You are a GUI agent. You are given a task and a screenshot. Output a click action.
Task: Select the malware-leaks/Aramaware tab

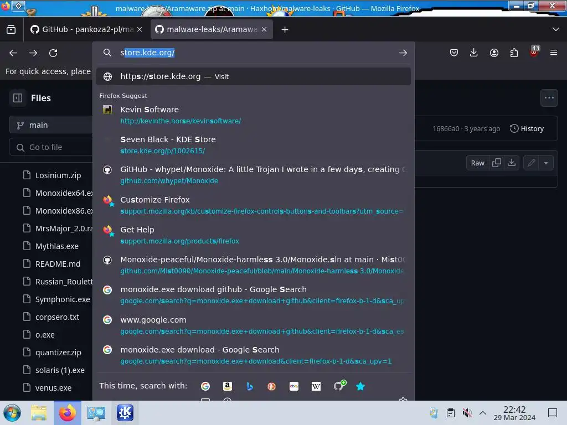pos(212,30)
